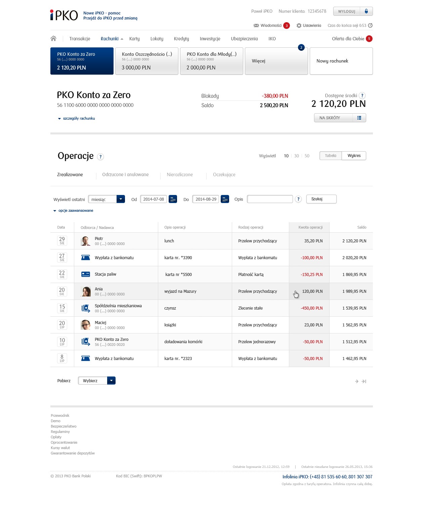The width and height of the screenshot is (430, 517).
Task: Click ATM icon in the 27 SIE row
Action: pos(86,258)
